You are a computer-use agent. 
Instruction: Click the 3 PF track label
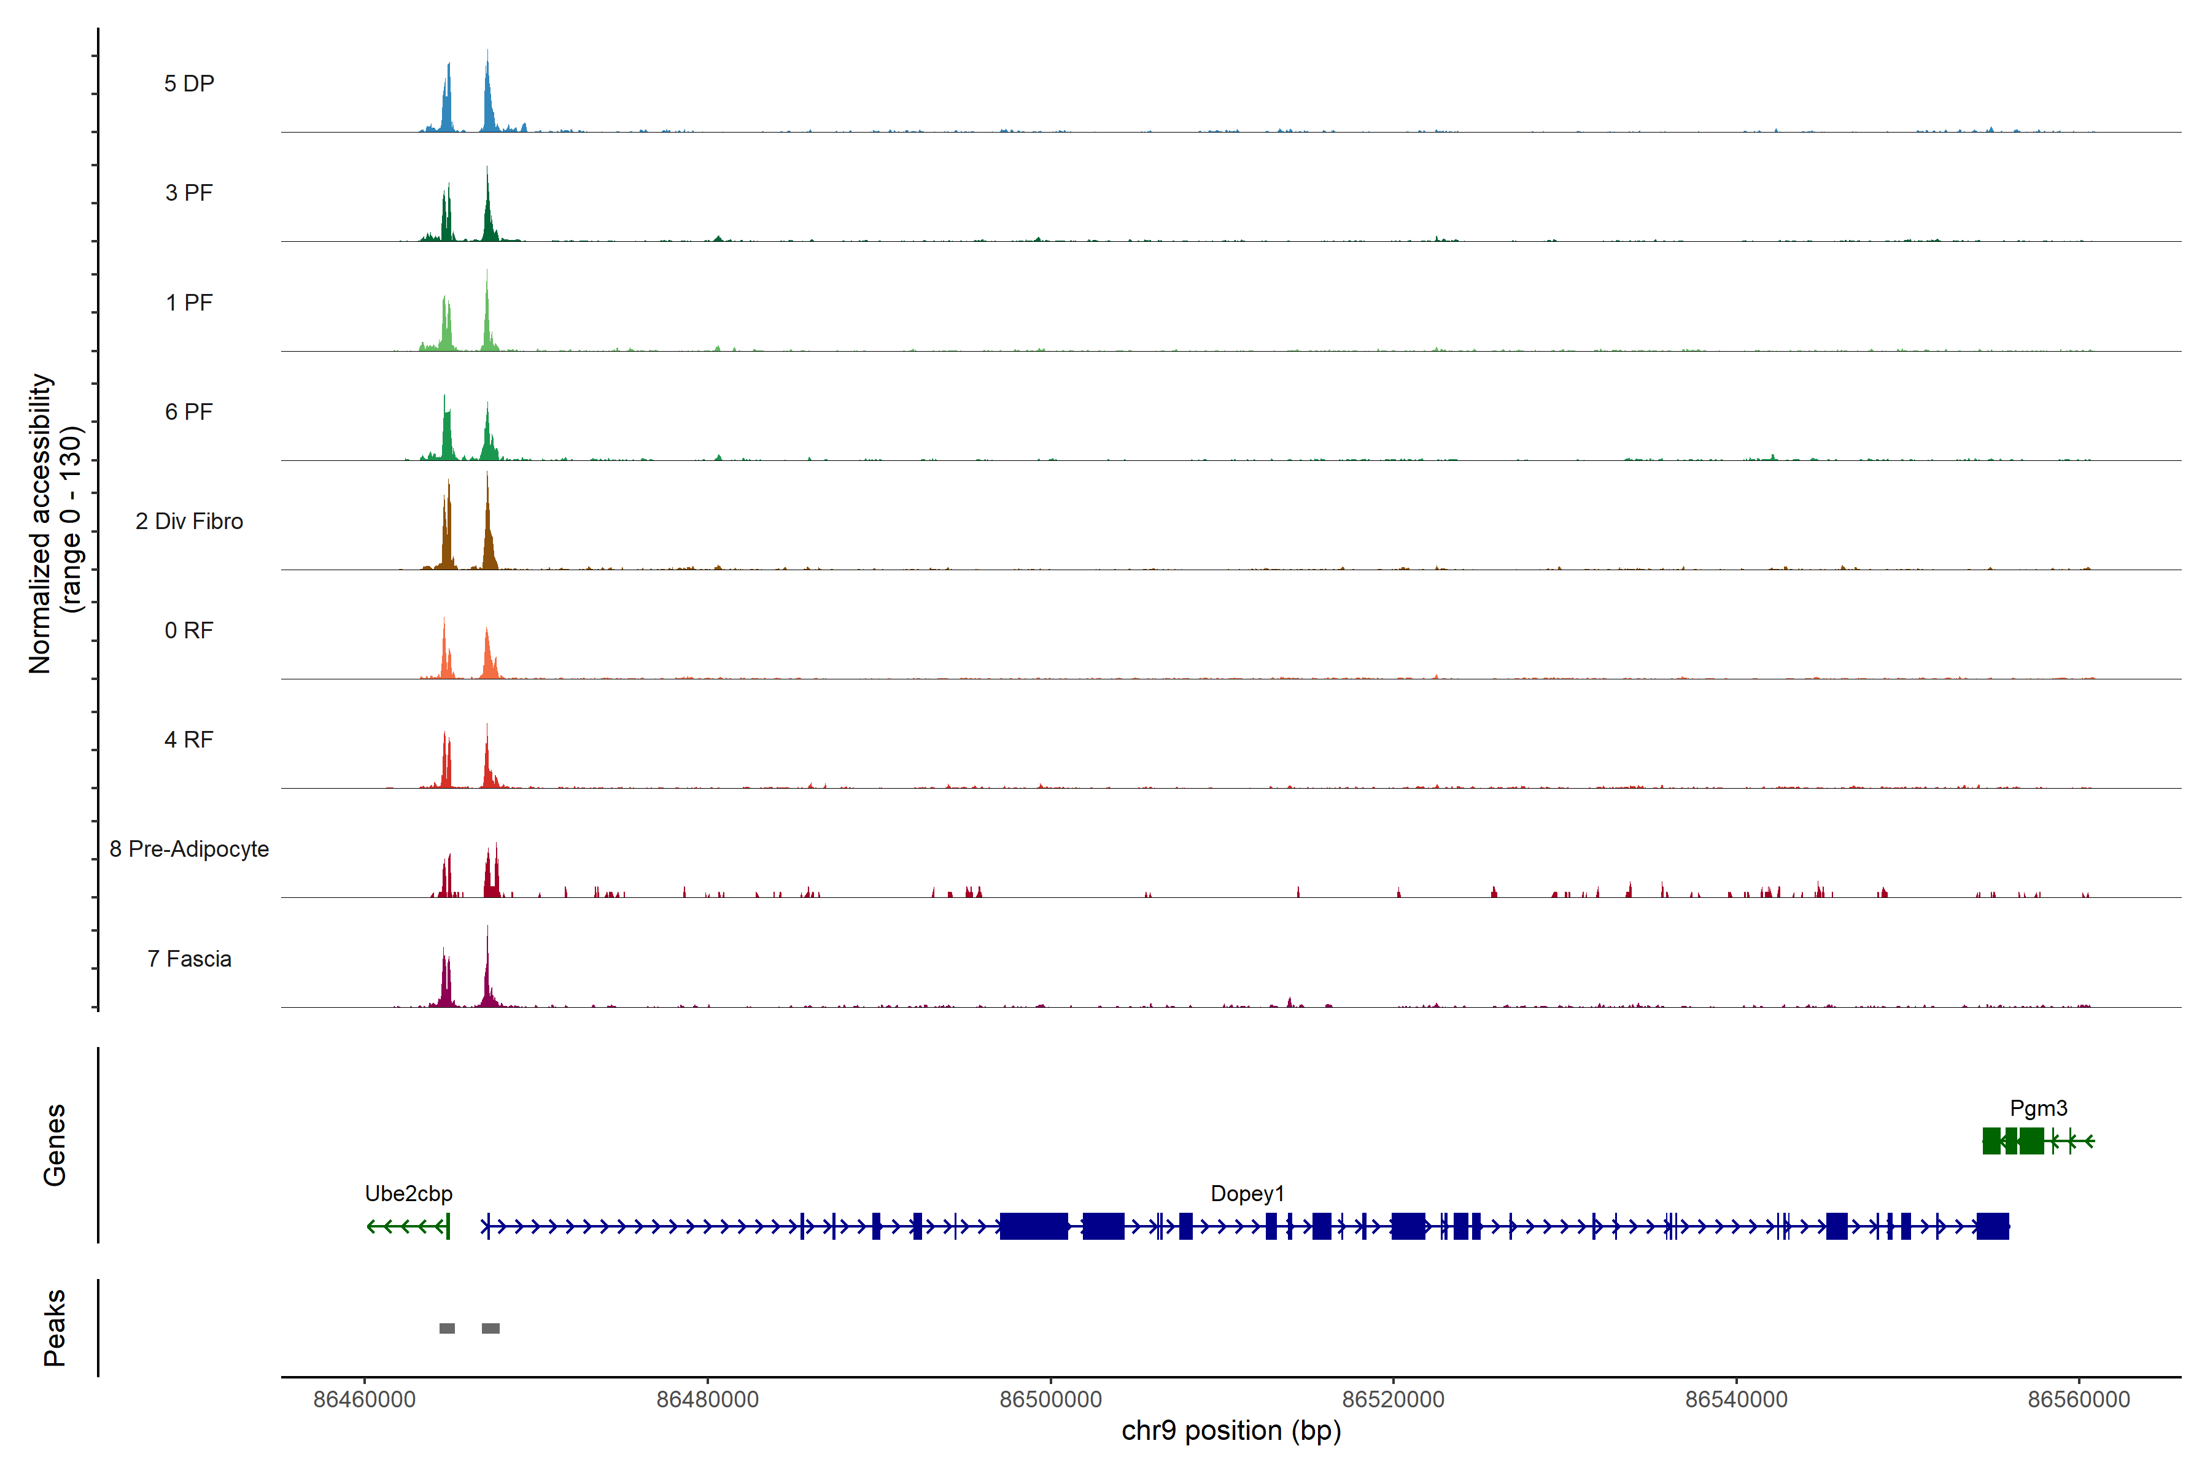189,193
